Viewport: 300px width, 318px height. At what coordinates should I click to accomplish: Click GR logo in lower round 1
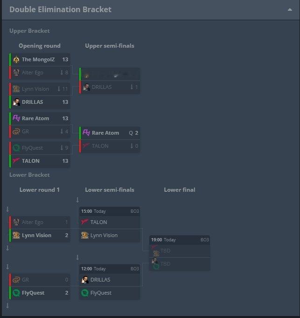point(16,280)
